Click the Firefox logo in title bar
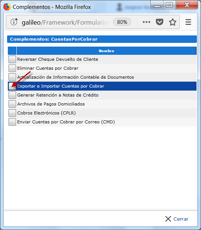 click(7, 7)
